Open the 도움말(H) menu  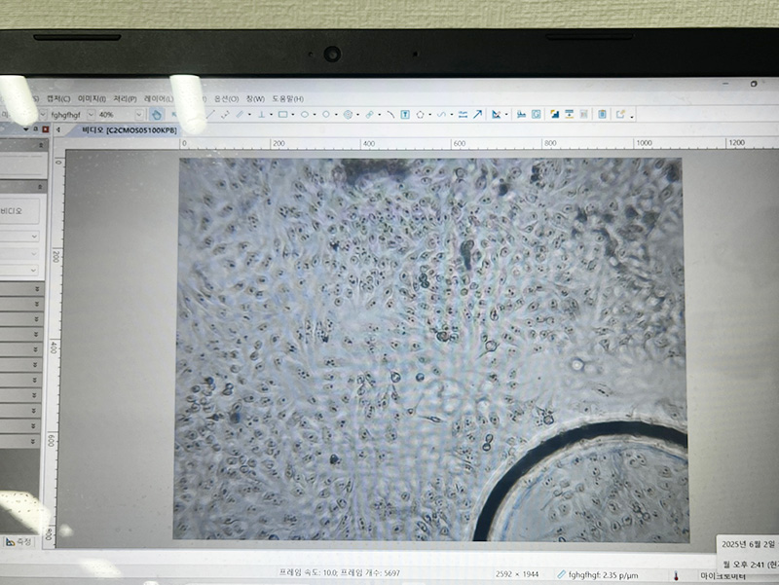287,98
